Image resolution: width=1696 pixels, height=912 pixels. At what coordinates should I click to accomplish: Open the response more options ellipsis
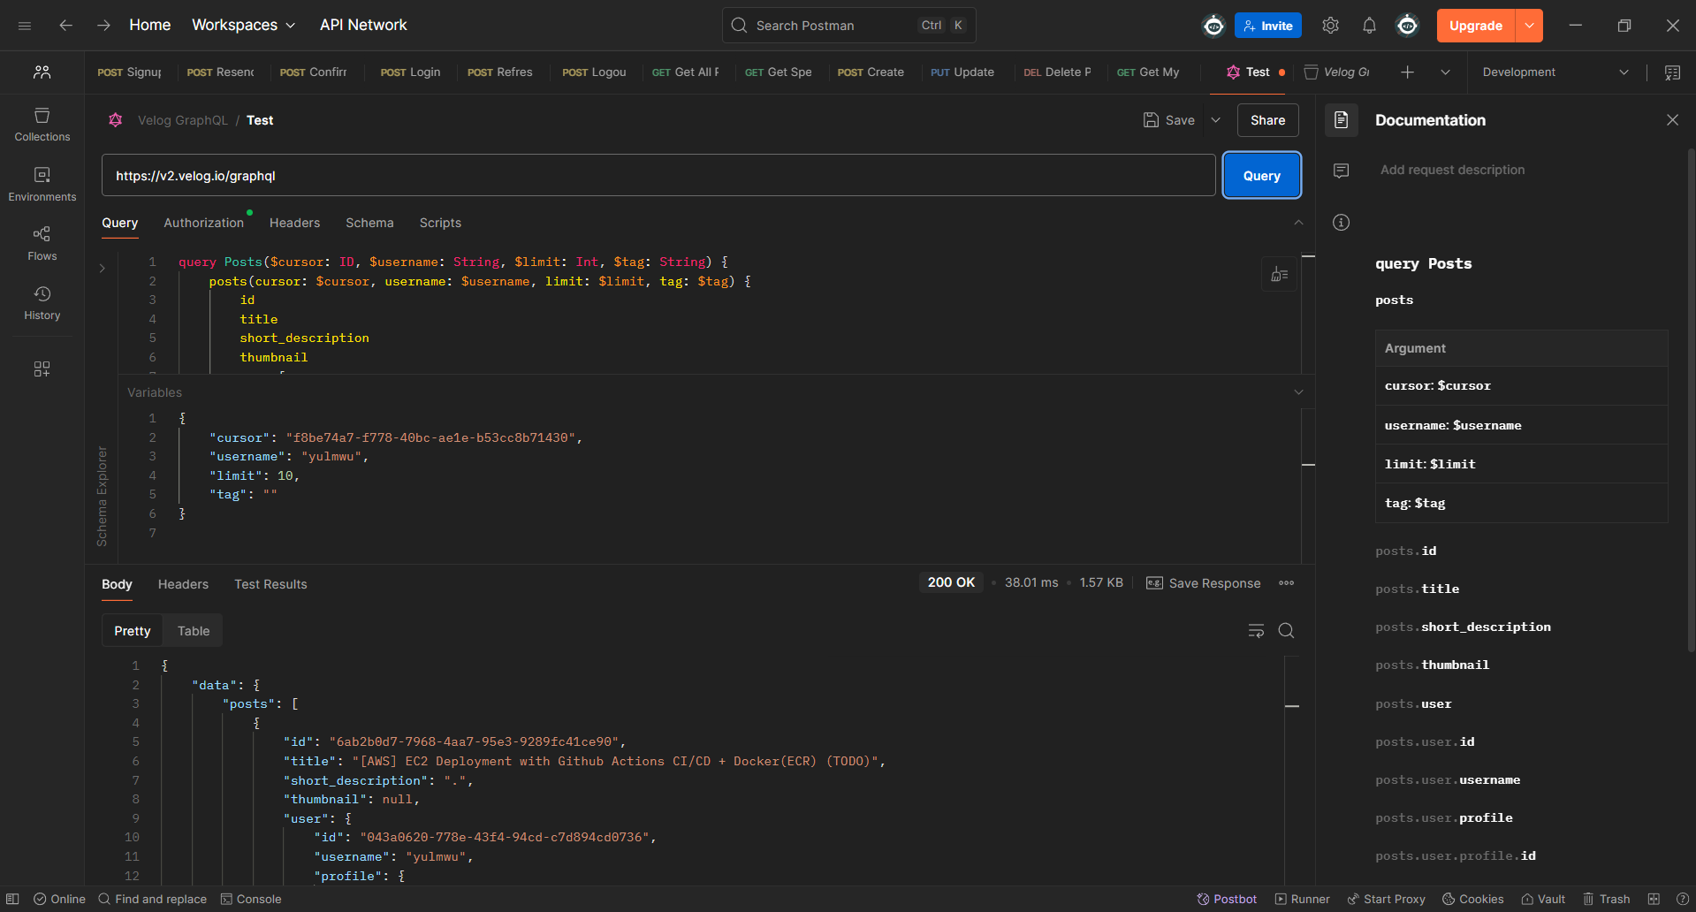(x=1287, y=583)
